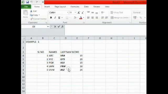Toggle Underline formatting
The image size is (168, 94).
[59, 17]
